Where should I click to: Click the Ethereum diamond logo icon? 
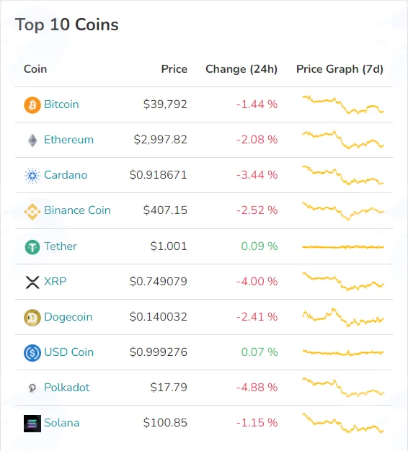tap(32, 140)
